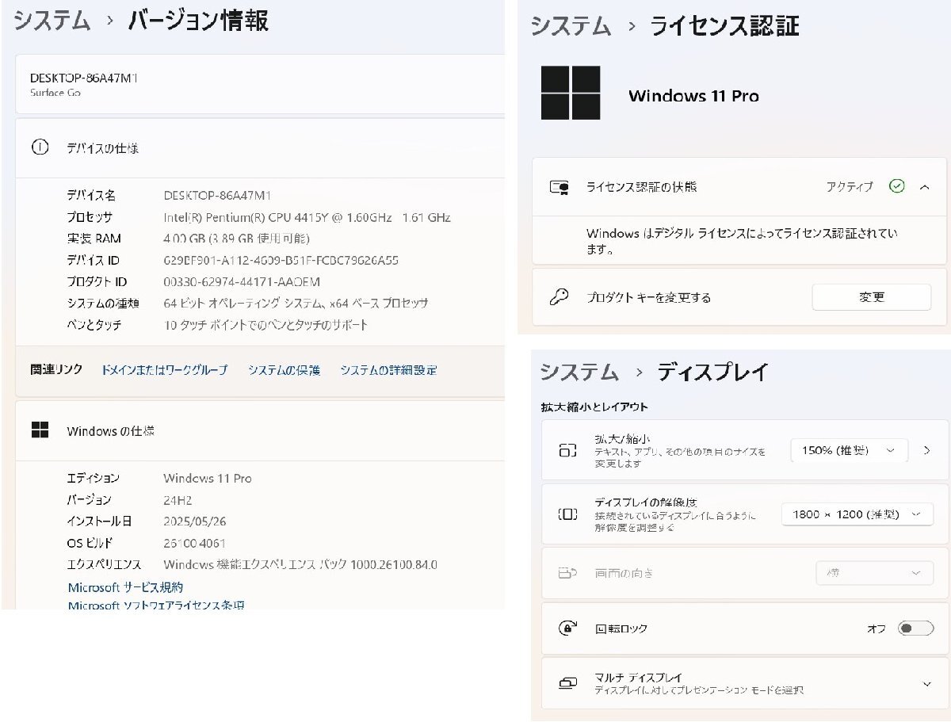Open the 1800 × 1200 resolution dropdown

[857, 513]
